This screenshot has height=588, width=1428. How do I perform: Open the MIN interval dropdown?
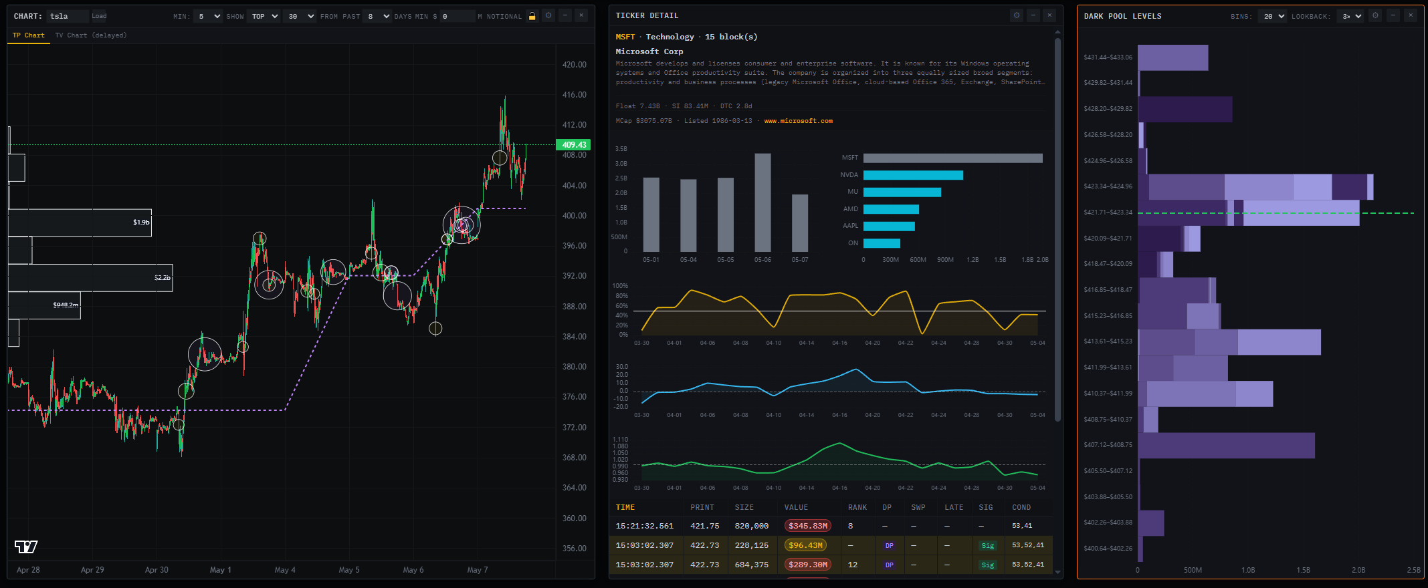(x=208, y=16)
